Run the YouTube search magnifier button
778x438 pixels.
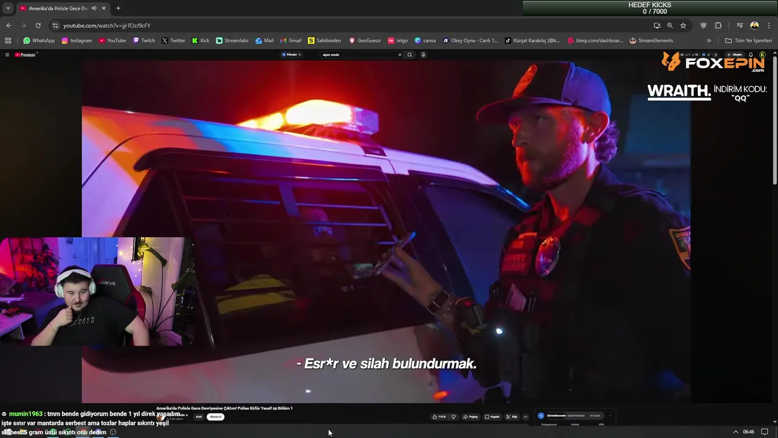(x=410, y=55)
